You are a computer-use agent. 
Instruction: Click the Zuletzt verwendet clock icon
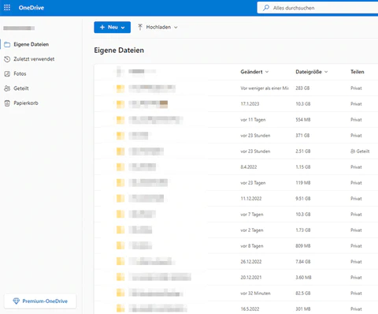click(7, 59)
